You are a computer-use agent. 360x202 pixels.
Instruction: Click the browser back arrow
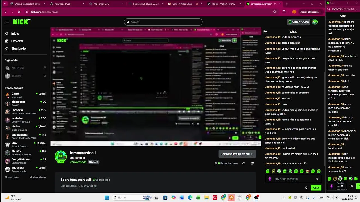point(6,12)
